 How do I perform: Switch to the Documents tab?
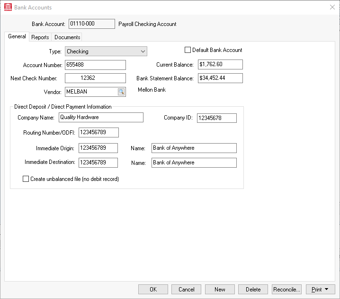coord(67,37)
